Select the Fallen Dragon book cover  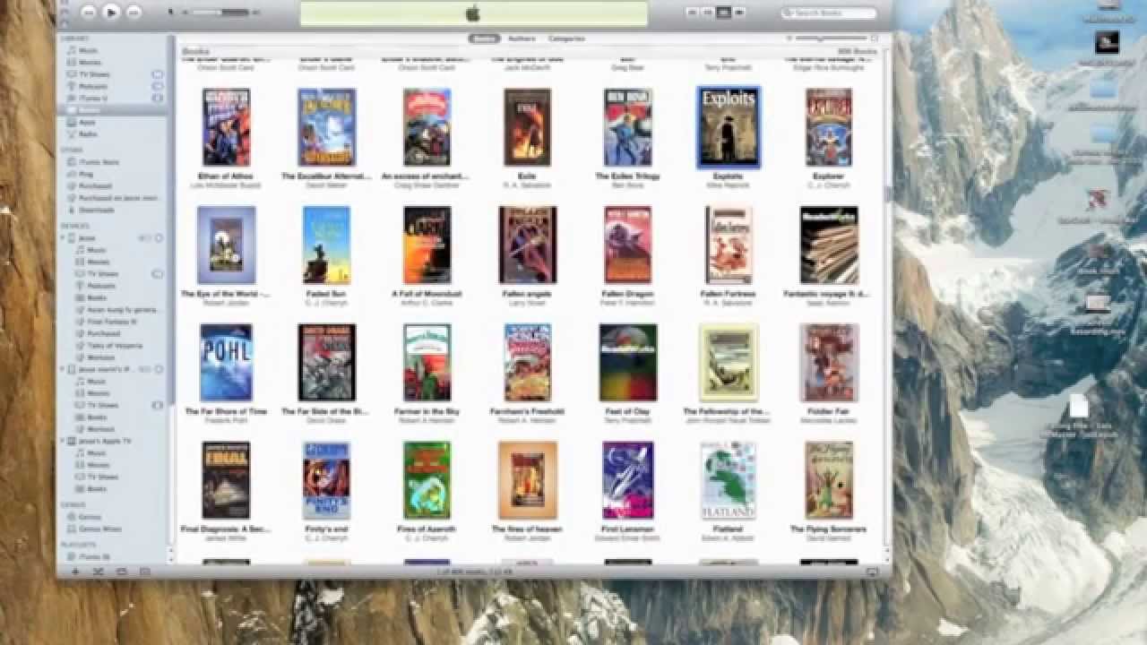[x=627, y=245]
